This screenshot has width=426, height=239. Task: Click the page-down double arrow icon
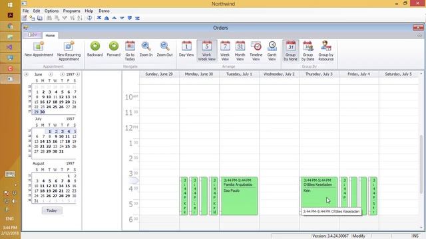[130, 18]
